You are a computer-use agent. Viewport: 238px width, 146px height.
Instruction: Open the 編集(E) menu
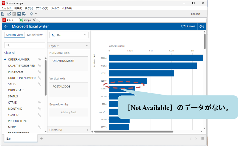click(x=18, y=8)
